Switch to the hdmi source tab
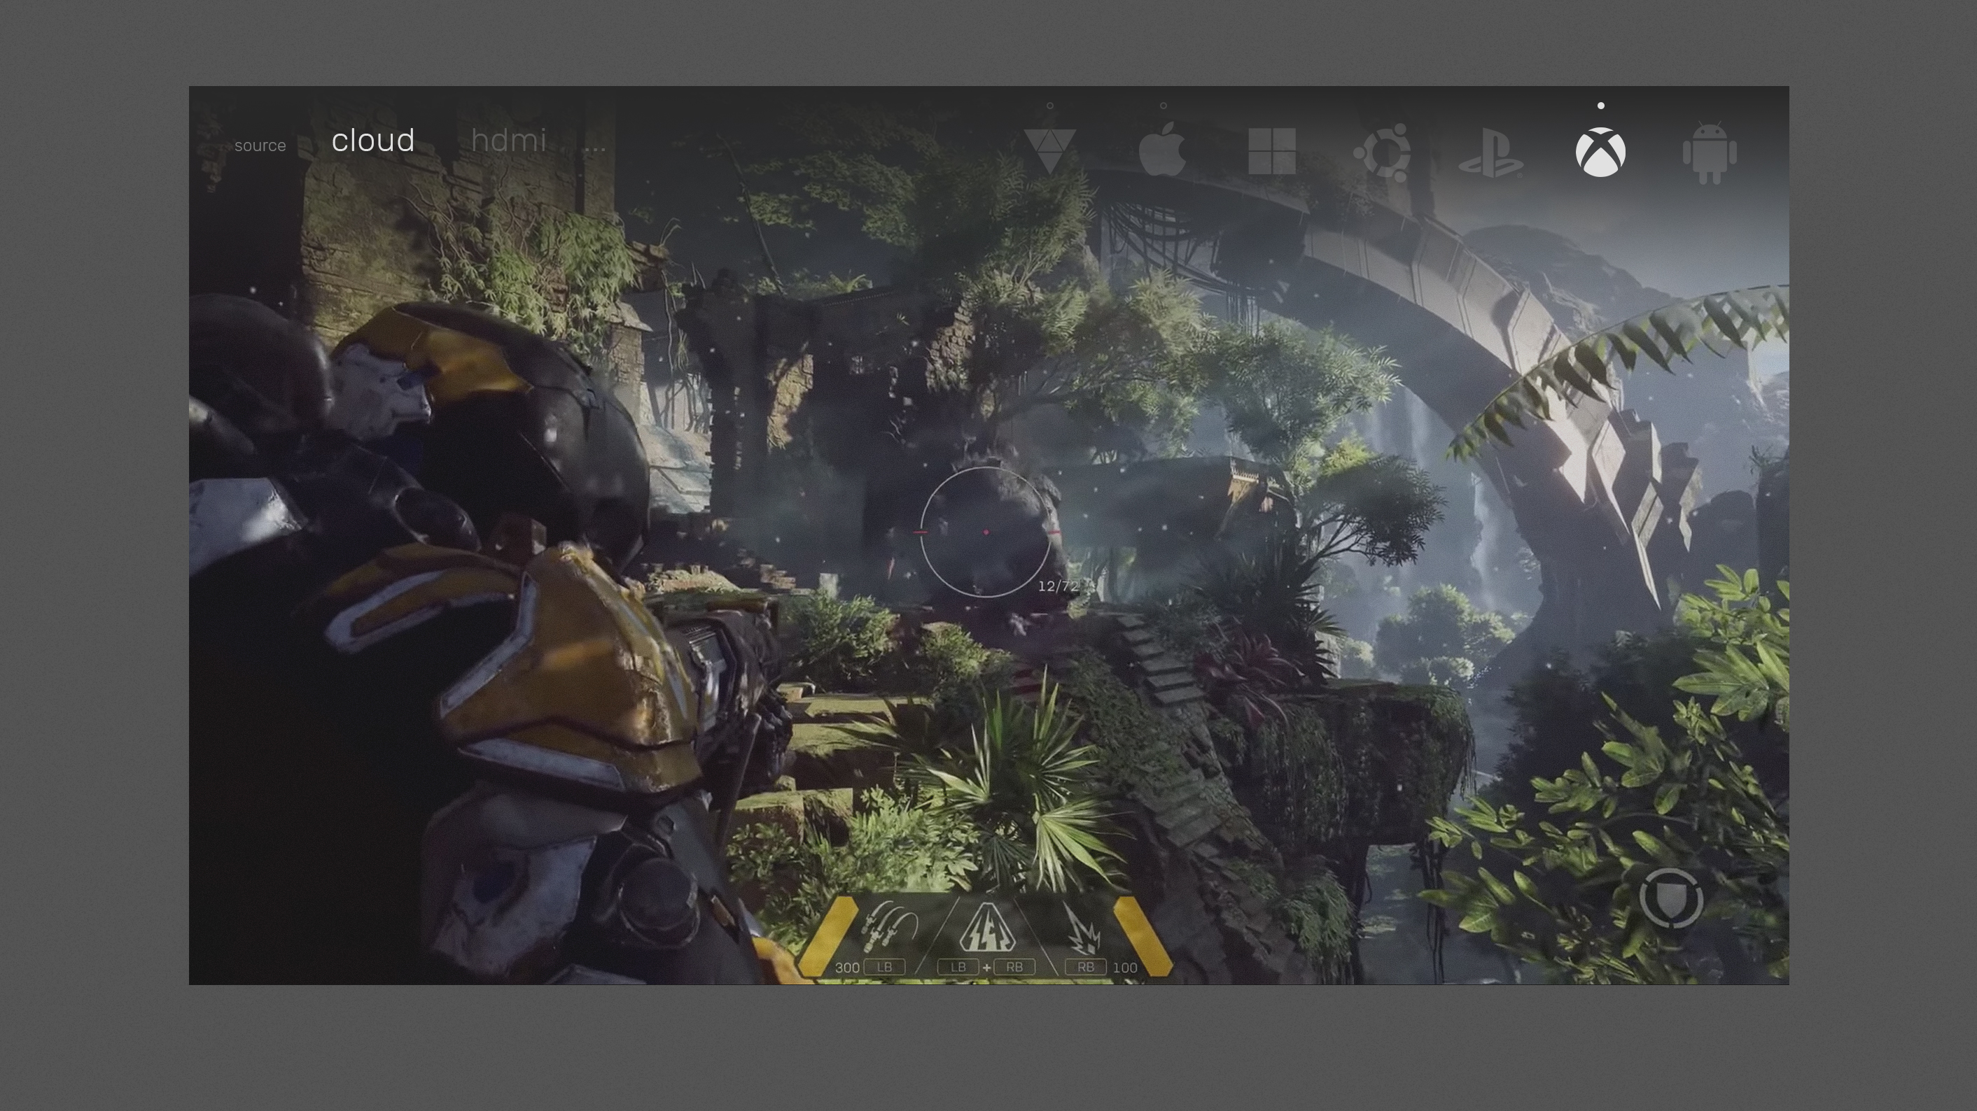 509,141
